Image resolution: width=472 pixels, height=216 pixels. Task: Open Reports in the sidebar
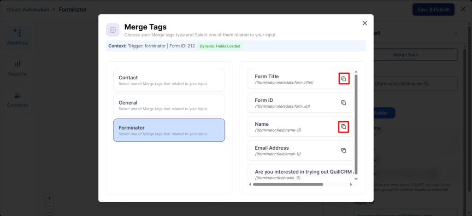point(17,68)
